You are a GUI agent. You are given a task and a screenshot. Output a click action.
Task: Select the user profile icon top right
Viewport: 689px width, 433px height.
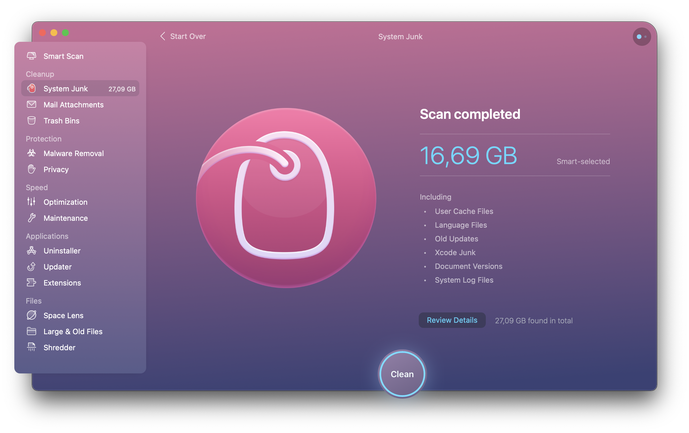click(x=641, y=36)
